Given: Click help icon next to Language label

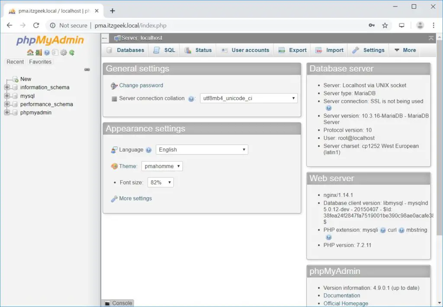Looking at the screenshot, I should [x=149, y=150].
